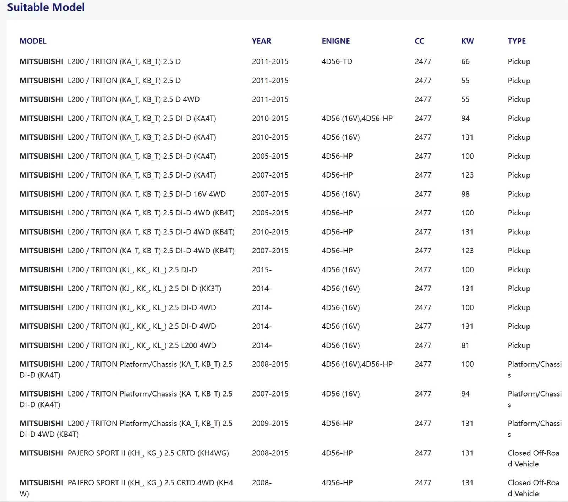This screenshot has height=502, width=568.
Task: Click engine cell '4D56-TD'
Action: [337, 61]
